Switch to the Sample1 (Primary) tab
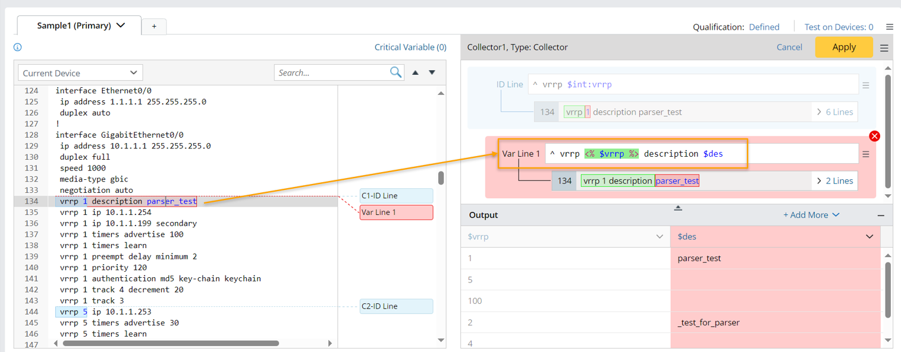The width and height of the screenshot is (901, 352). (80, 26)
